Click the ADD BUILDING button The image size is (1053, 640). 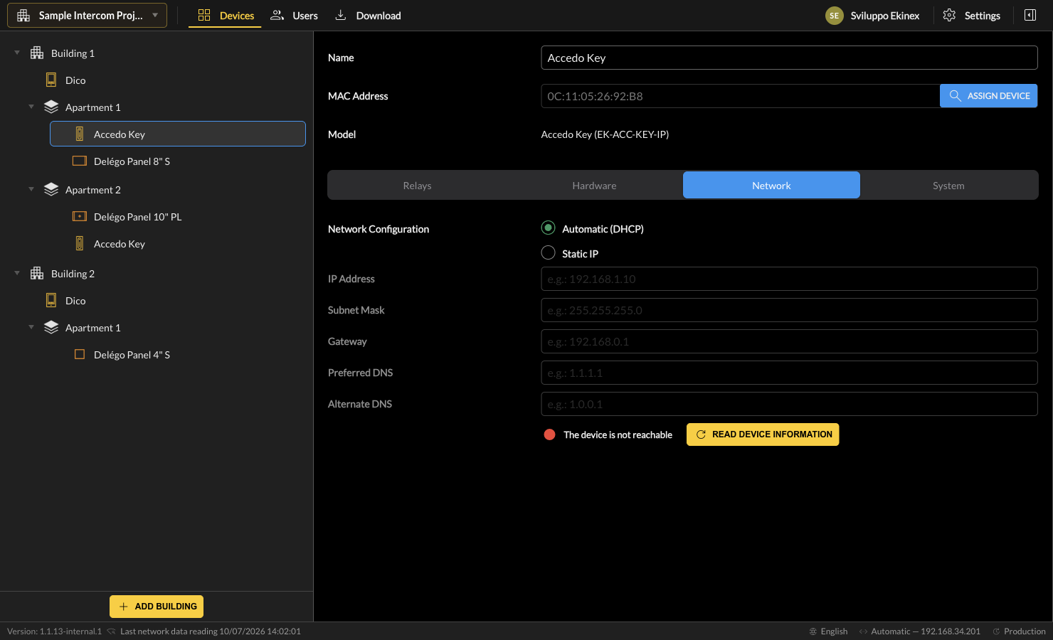[x=157, y=607]
